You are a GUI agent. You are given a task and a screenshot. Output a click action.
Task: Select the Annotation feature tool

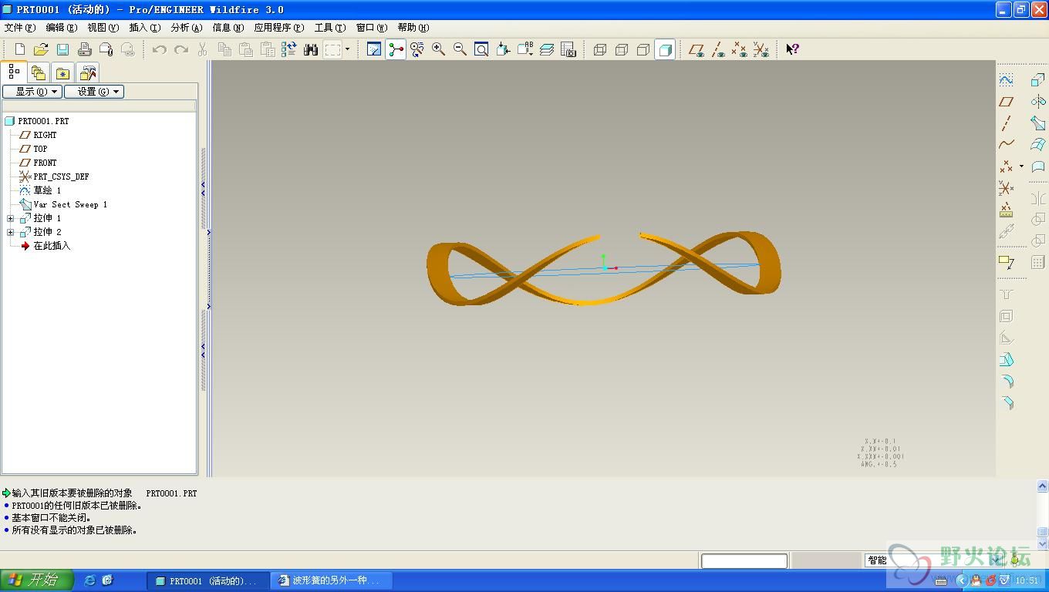click(x=1007, y=262)
